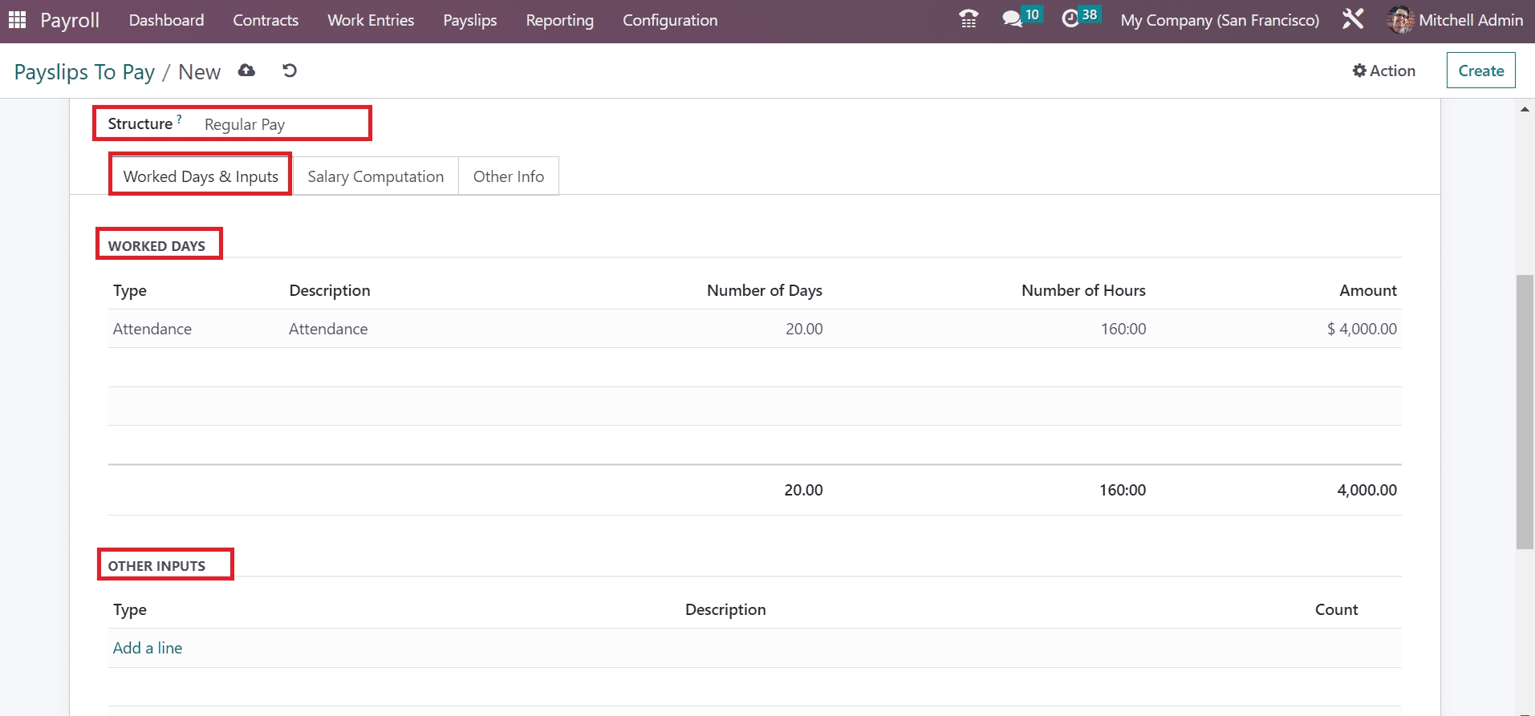Open the activities clock icon
This screenshot has height=716, width=1535.
(x=1070, y=19)
